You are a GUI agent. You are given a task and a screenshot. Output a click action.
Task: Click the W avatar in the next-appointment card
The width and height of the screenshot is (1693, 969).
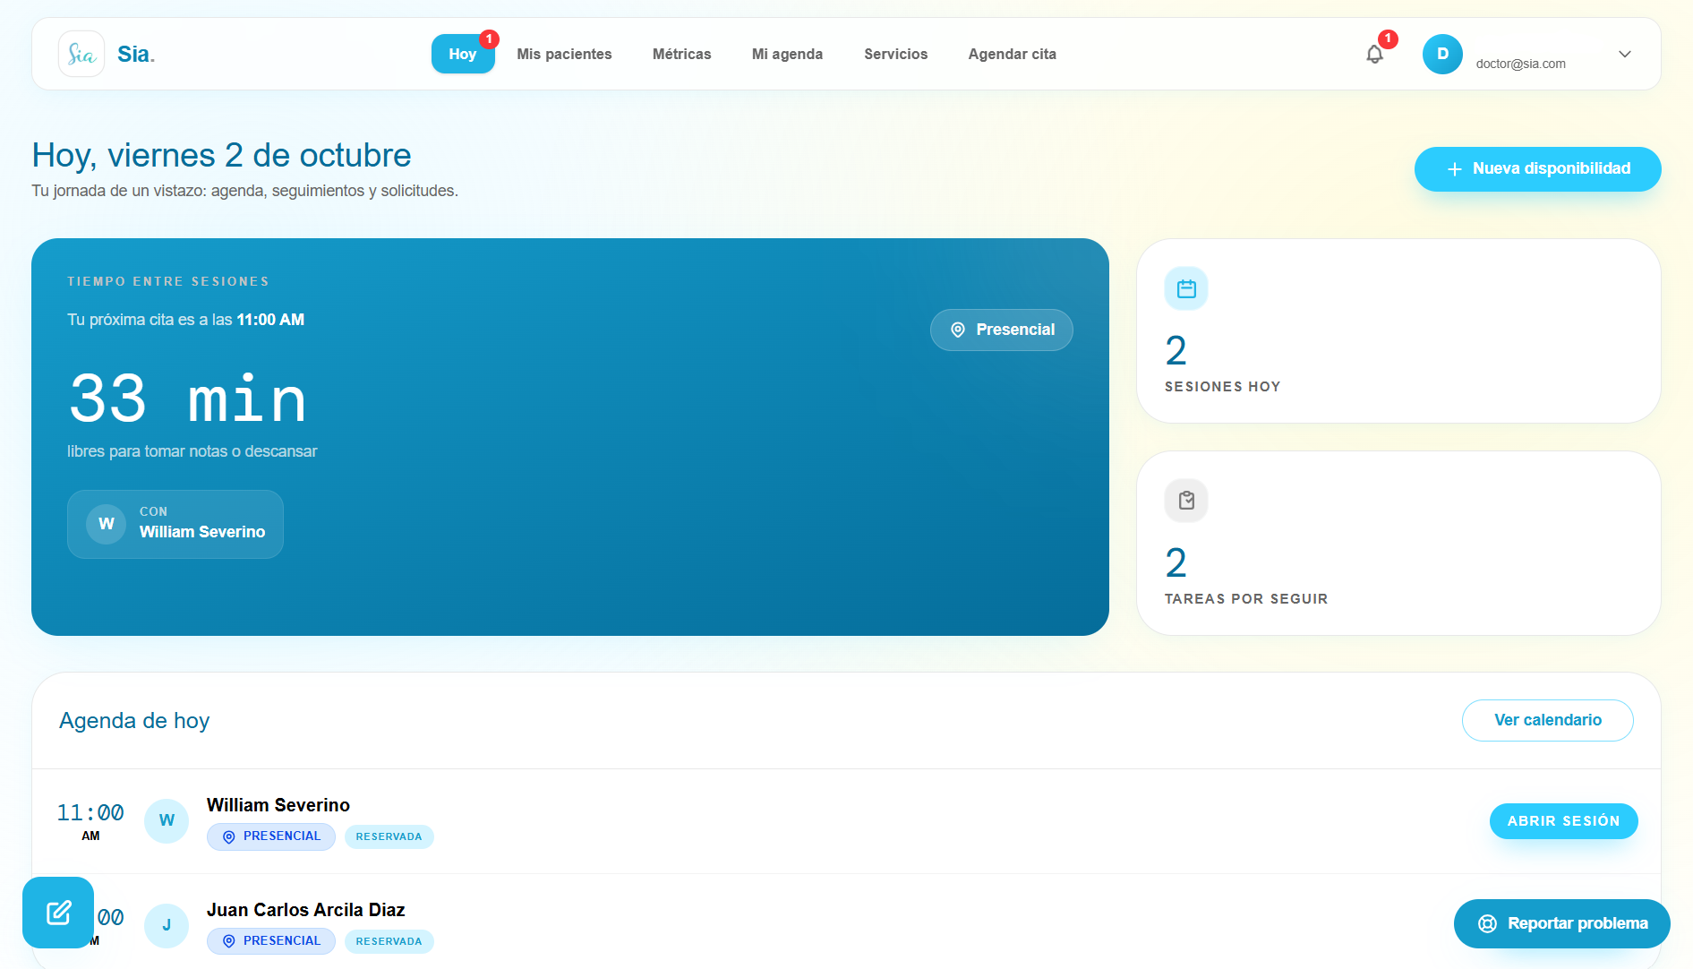click(x=106, y=524)
